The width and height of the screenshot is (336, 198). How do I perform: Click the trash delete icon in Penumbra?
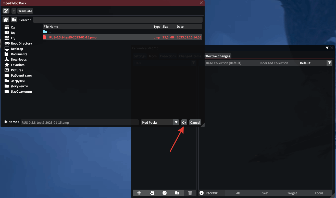tap(190, 193)
